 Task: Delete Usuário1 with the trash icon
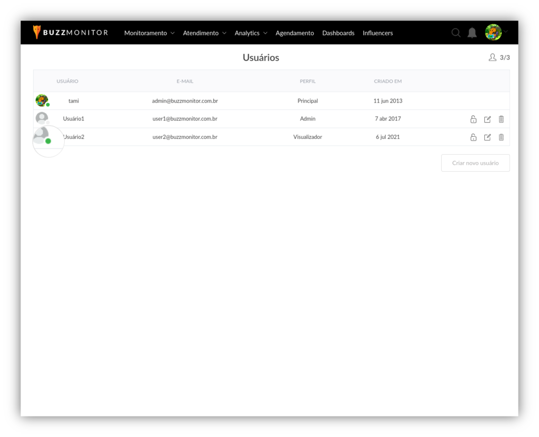[501, 119]
